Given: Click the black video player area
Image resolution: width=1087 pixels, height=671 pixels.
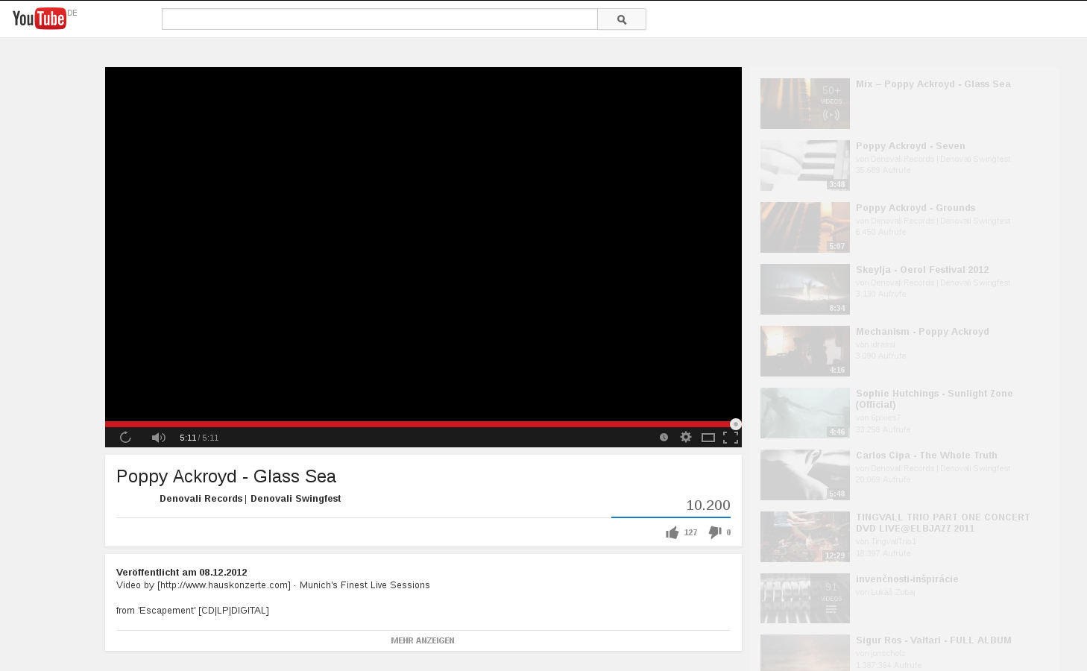Looking at the screenshot, I should [x=423, y=244].
